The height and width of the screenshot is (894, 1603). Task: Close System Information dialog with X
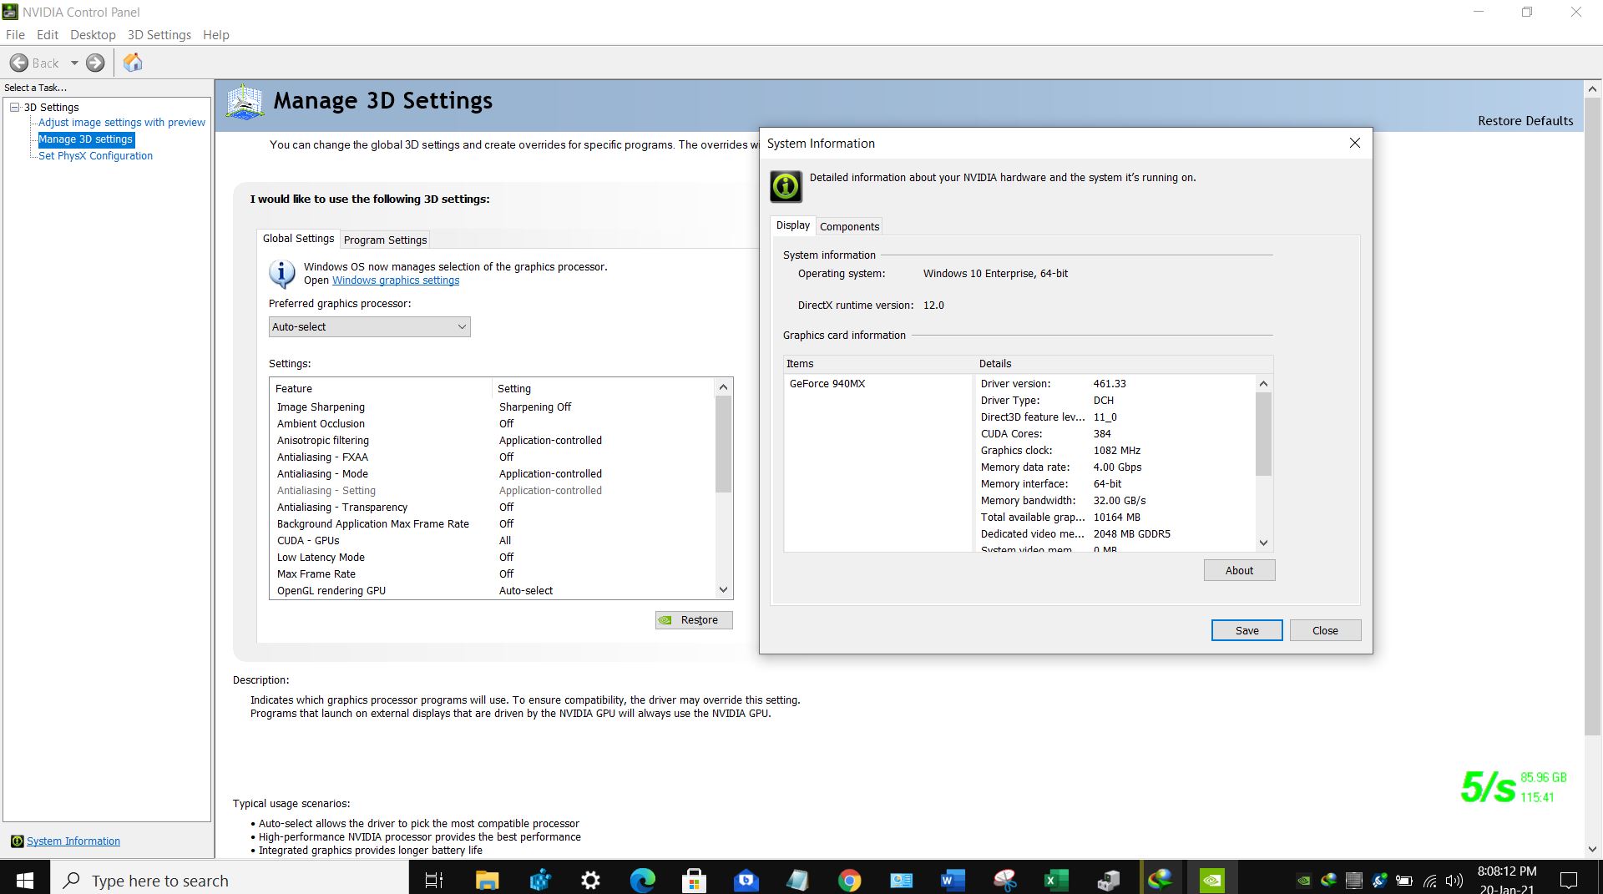[1355, 144]
